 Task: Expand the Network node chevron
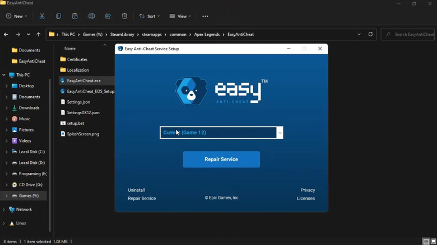[x=4, y=209]
